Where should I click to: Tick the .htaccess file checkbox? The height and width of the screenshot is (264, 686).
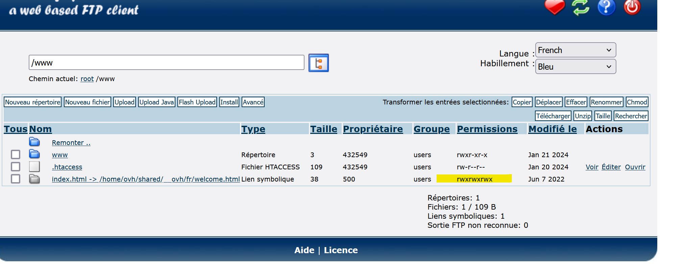click(16, 167)
